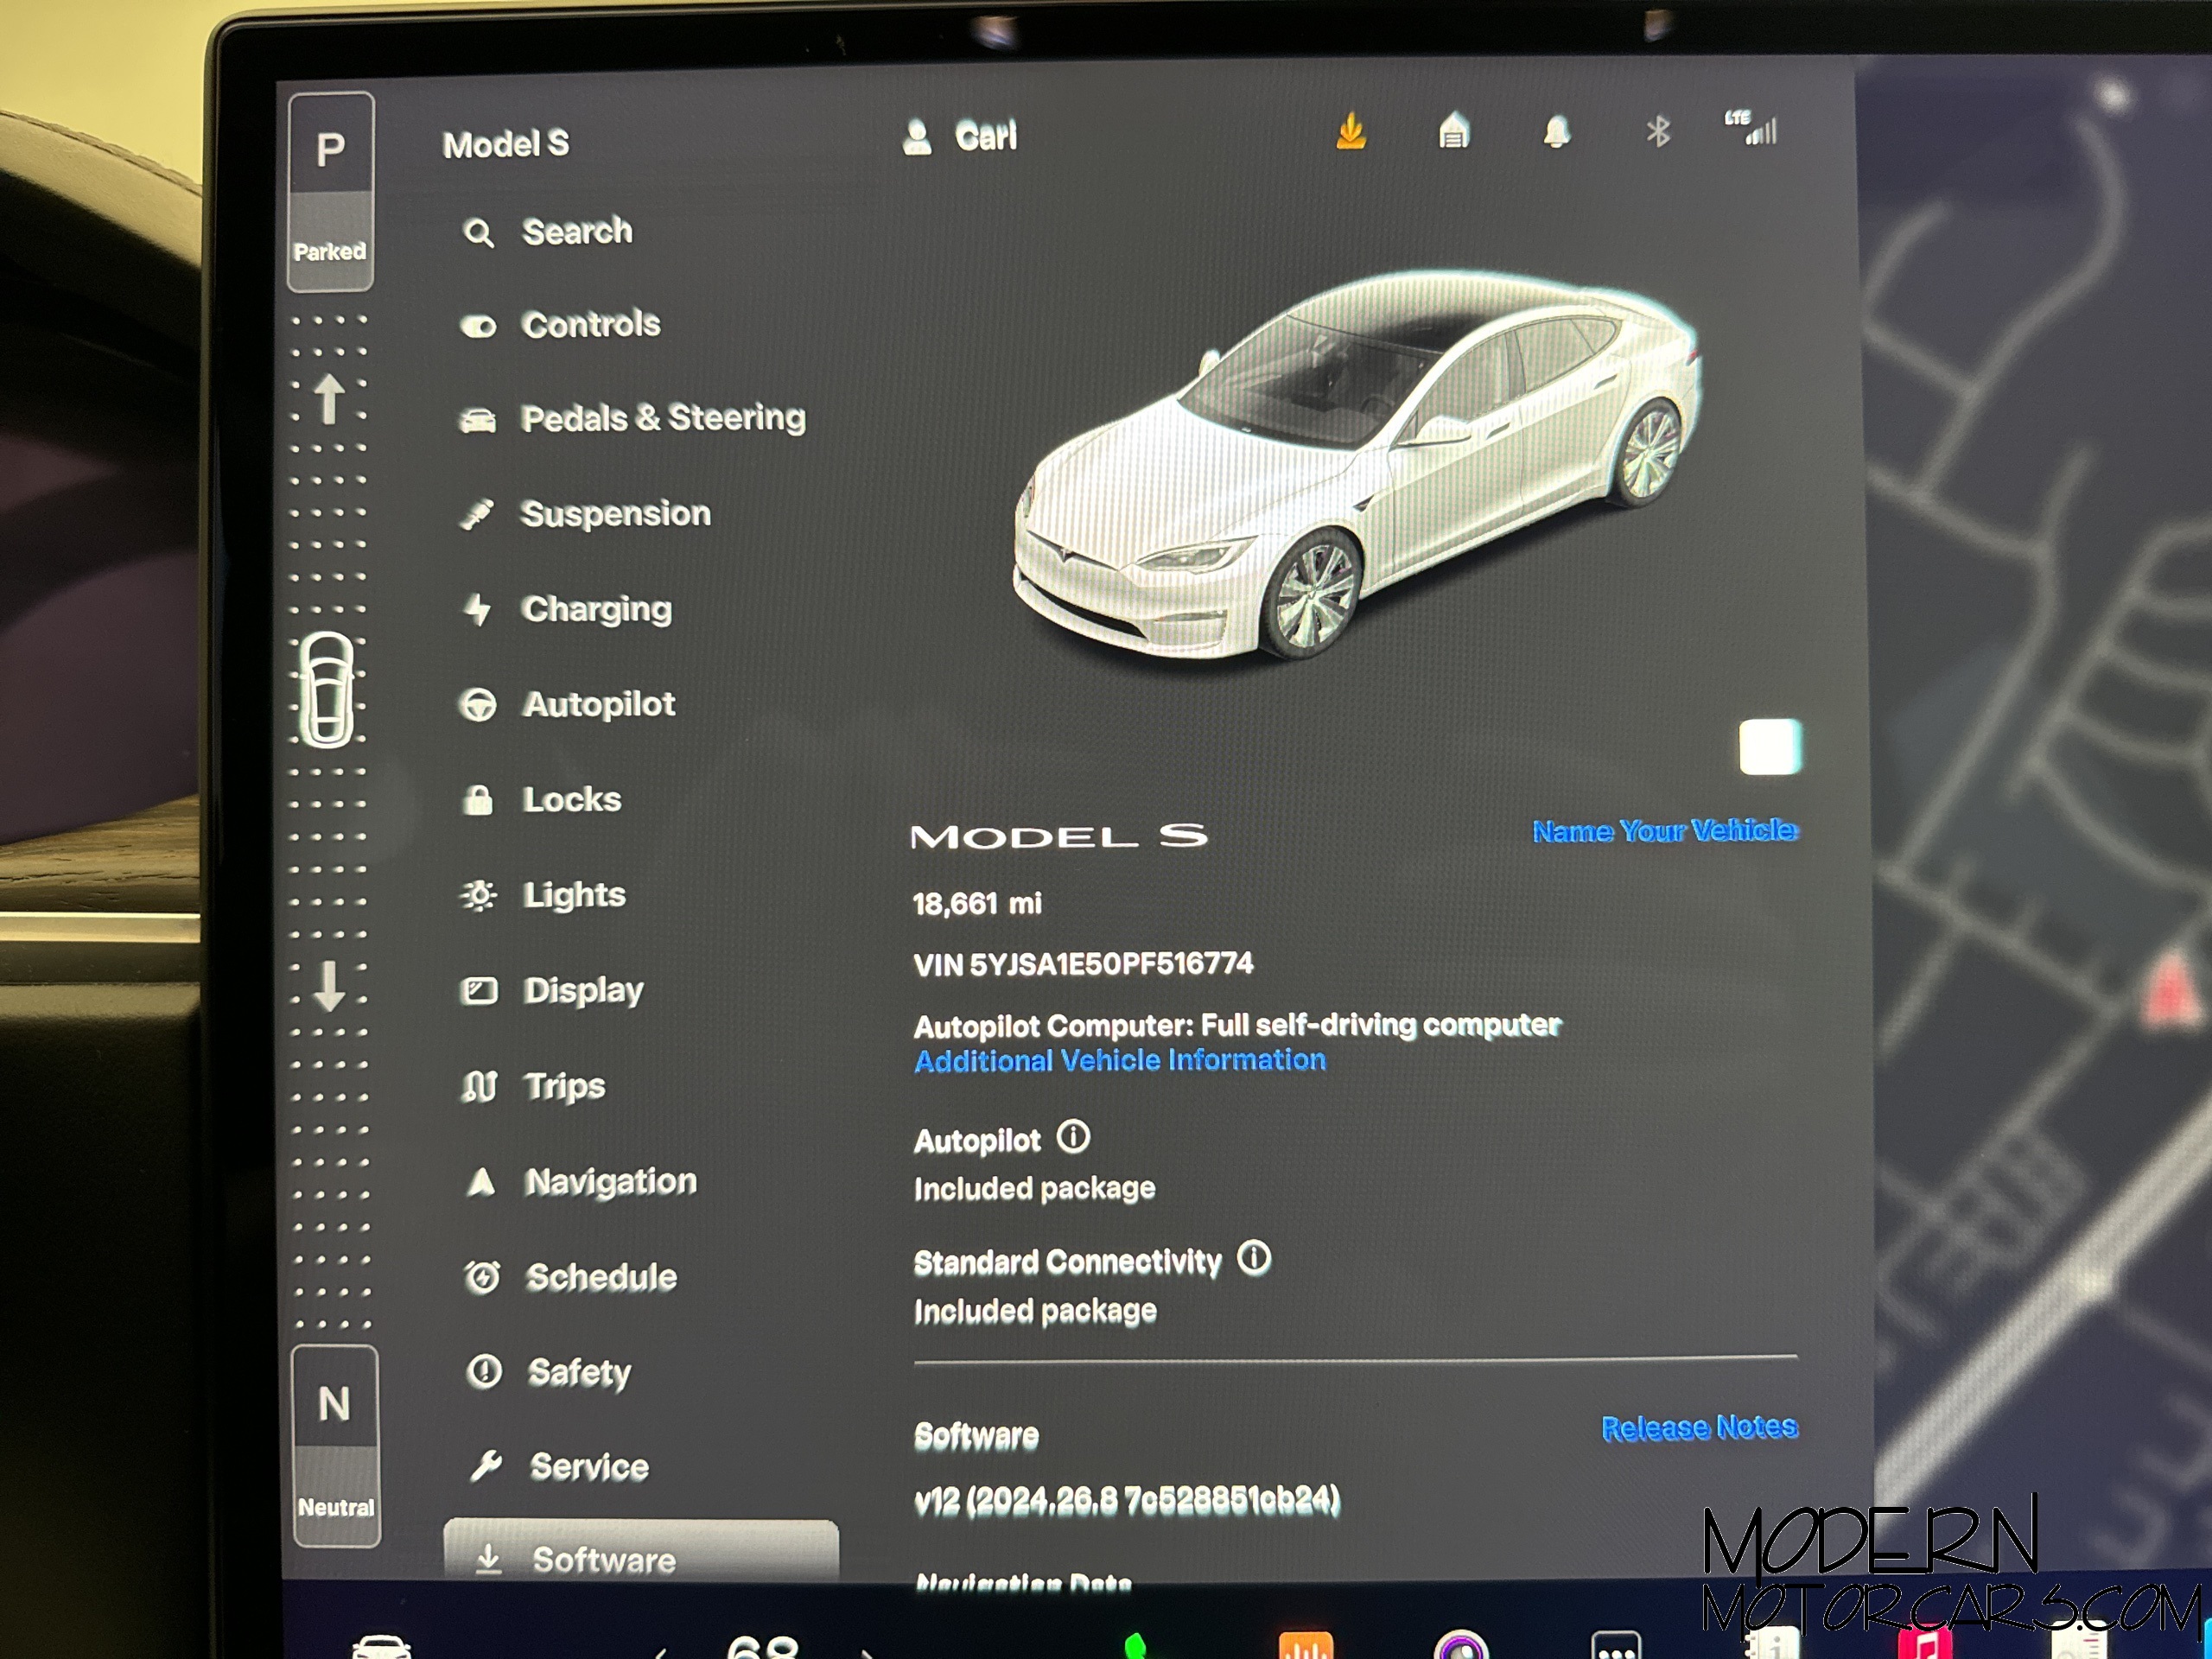Click the Autopilot info icon
This screenshot has width=2212, height=1659.
[x=1073, y=1137]
